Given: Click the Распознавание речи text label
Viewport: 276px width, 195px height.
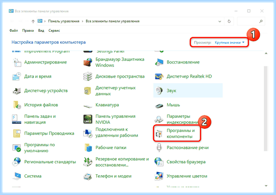Looking at the screenshot, I should pos(188,148).
